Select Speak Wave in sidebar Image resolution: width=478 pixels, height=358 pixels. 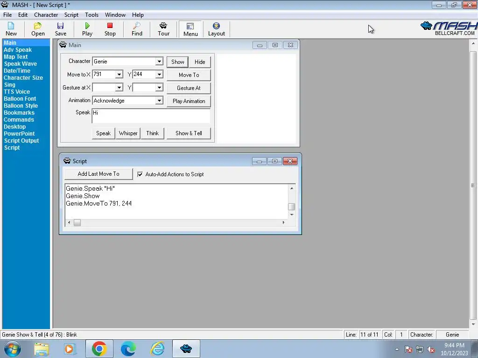click(x=21, y=63)
